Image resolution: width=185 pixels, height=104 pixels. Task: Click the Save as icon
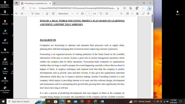(137, 14)
